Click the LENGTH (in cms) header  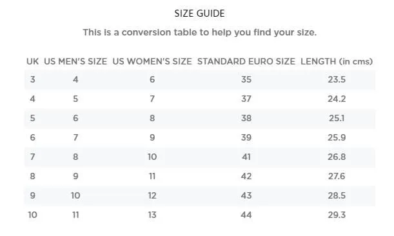coord(337,61)
